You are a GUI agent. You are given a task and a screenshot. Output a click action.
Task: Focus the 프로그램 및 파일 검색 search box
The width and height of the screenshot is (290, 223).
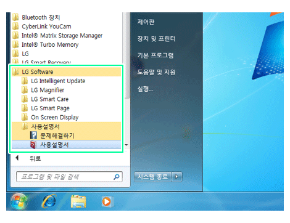coord(69,177)
